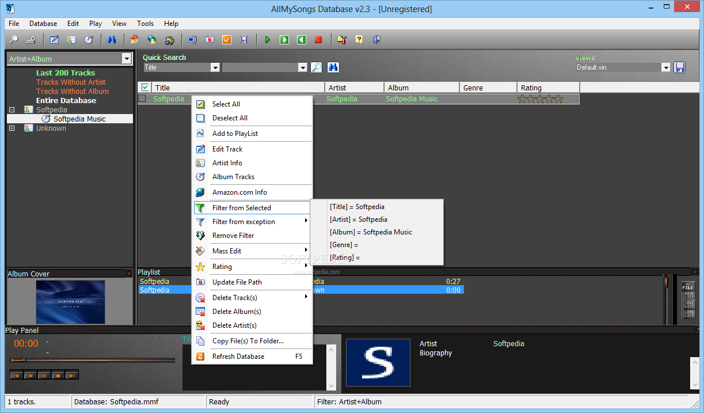The height and width of the screenshot is (413, 704).
Task: Open the Artist+Album grouping dropdown
Action: point(127,59)
